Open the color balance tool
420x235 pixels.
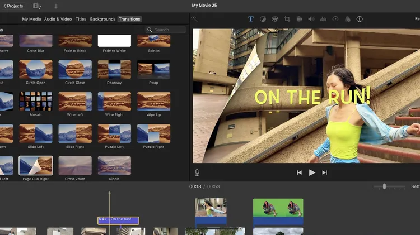(263, 19)
